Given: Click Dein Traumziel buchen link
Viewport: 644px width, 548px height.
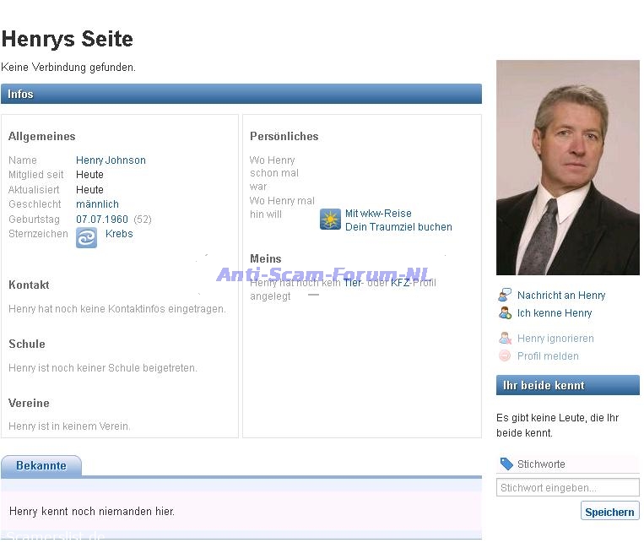Looking at the screenshot, I should [398, 227].
